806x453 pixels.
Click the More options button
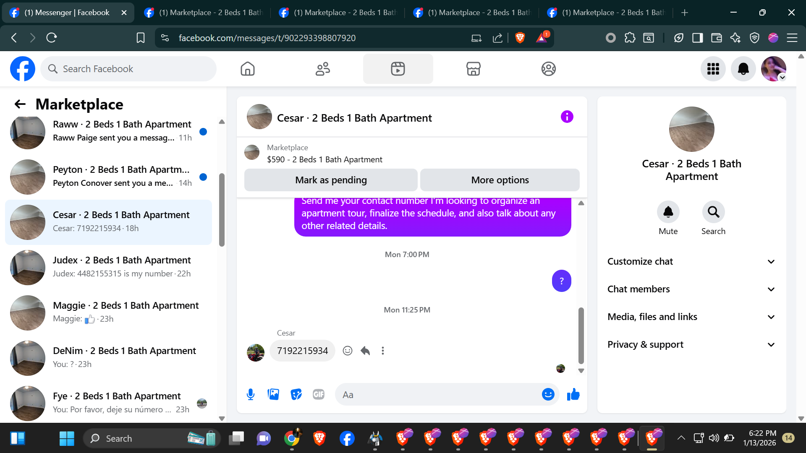(x=500, y=180)
